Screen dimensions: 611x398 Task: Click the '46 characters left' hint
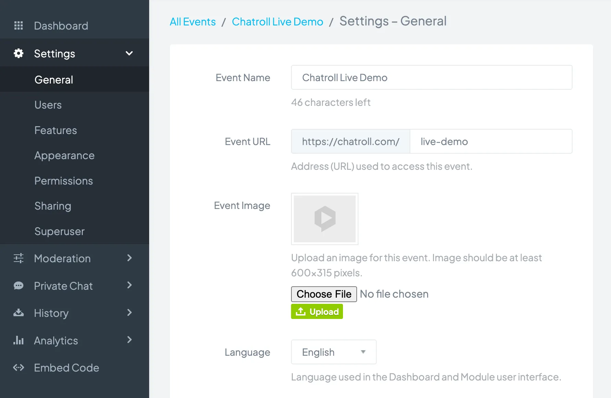[x=331, y=102]
